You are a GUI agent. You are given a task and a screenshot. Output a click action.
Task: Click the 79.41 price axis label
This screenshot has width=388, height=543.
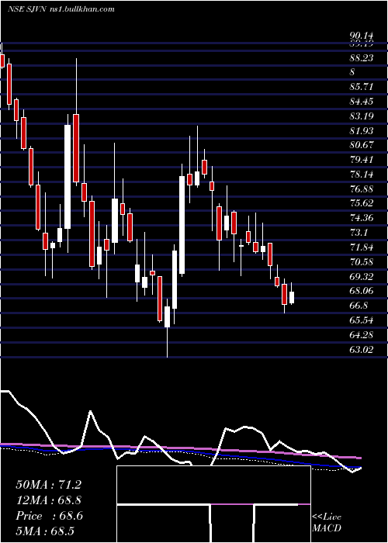click(x=361, y=160)
